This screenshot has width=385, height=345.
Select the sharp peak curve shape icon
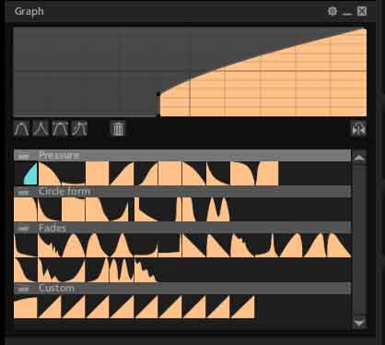(41, 128)
